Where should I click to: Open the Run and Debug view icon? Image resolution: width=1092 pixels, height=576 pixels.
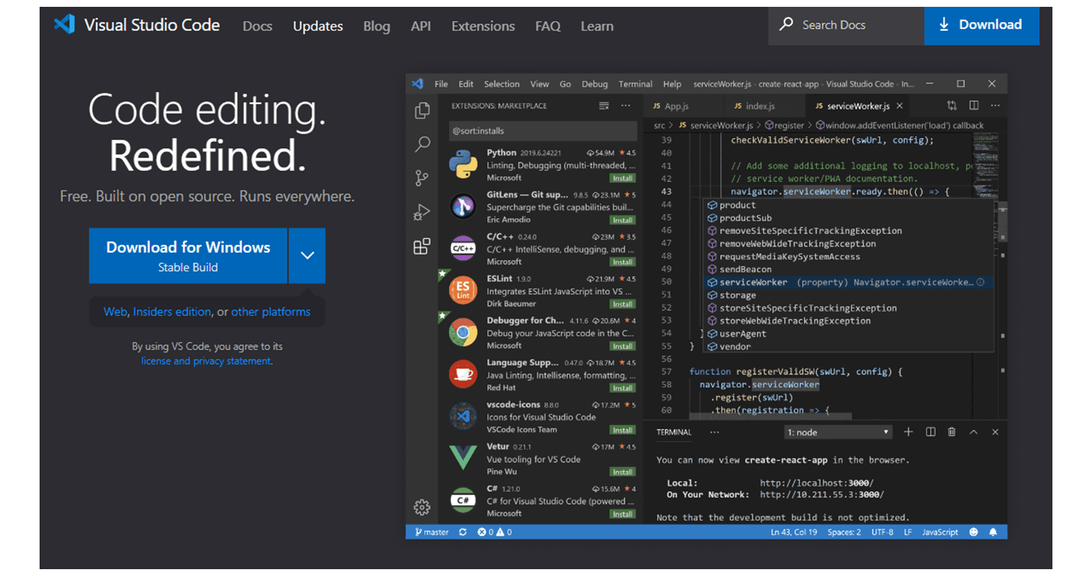tap(422, 212)
